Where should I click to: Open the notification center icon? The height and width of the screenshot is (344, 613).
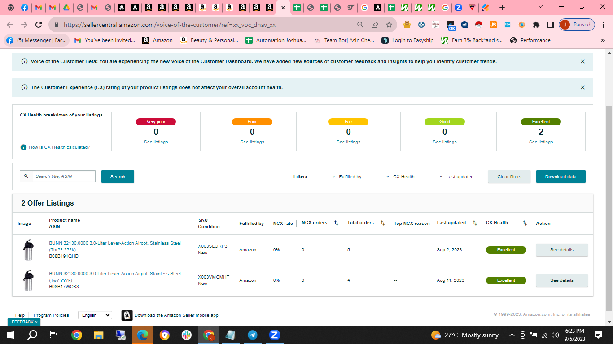(x=598, y=335)
